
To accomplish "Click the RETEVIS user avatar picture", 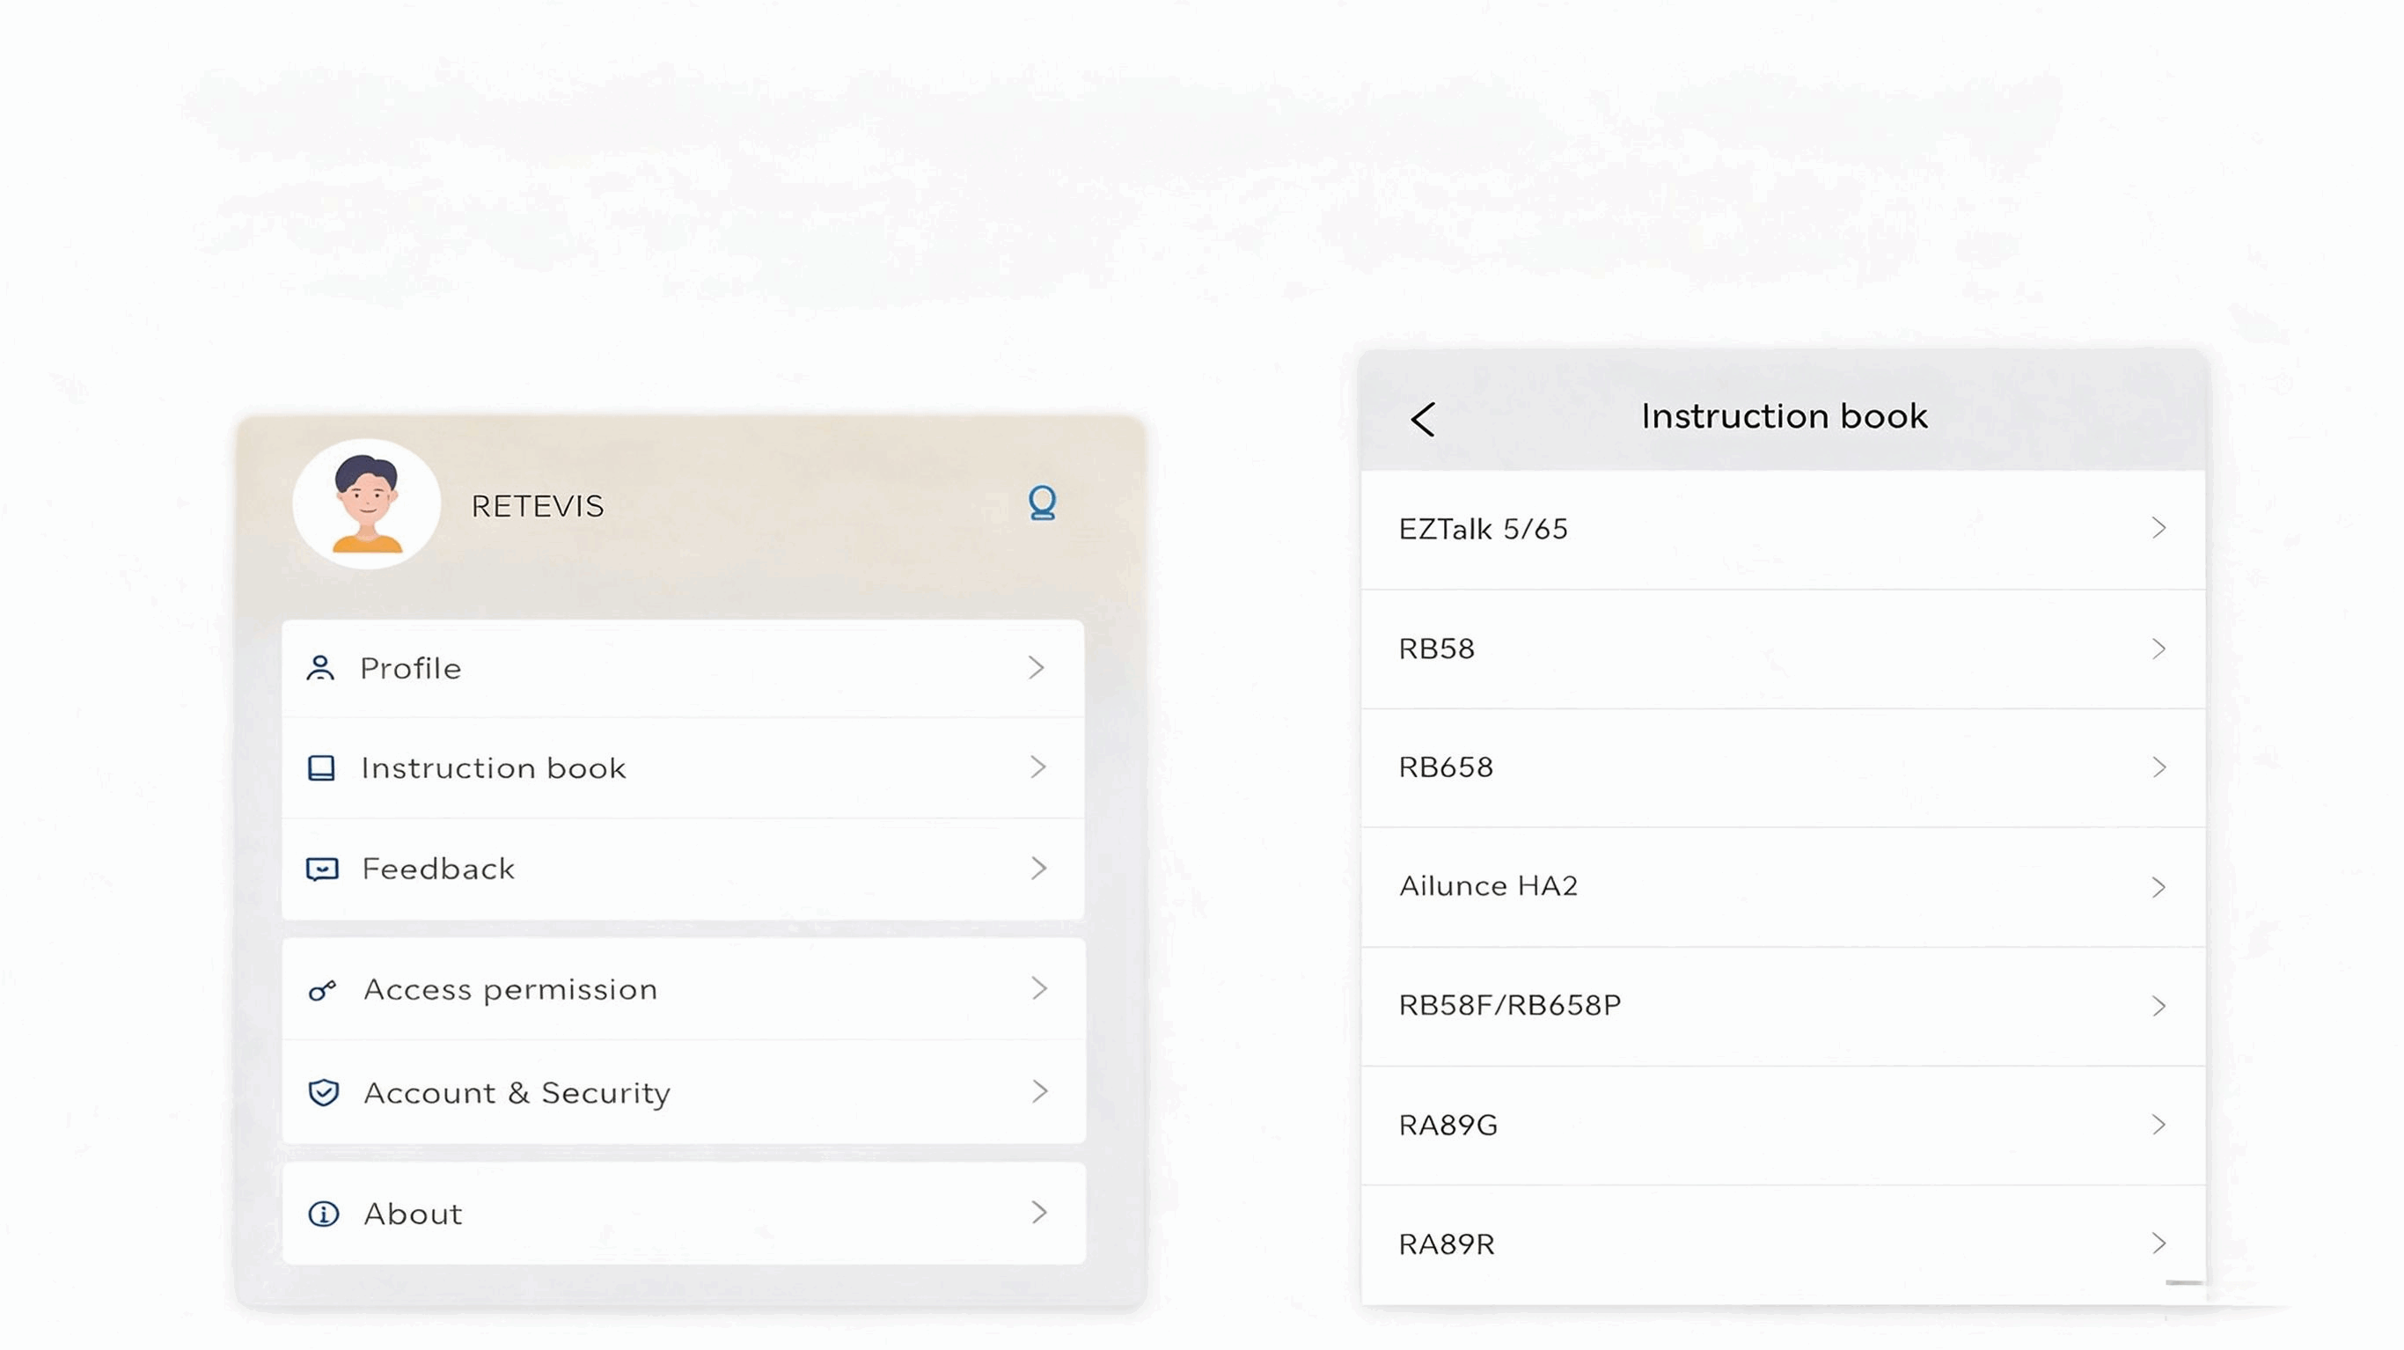I will (x=367, y=504).
